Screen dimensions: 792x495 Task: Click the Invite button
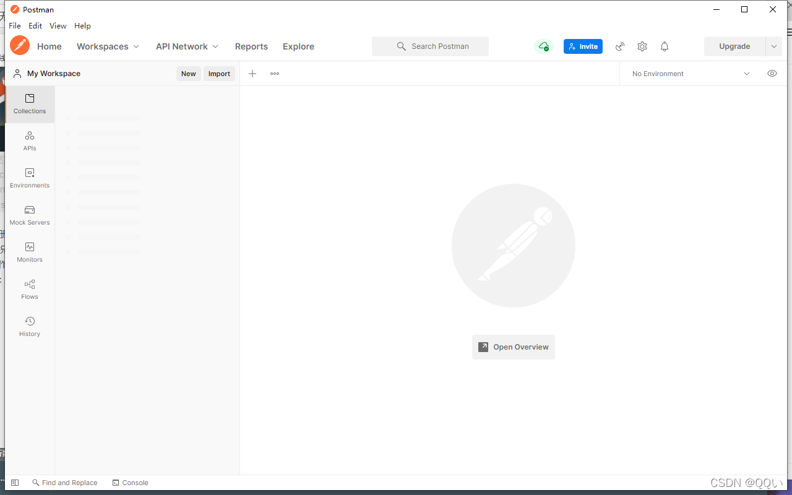583,46
